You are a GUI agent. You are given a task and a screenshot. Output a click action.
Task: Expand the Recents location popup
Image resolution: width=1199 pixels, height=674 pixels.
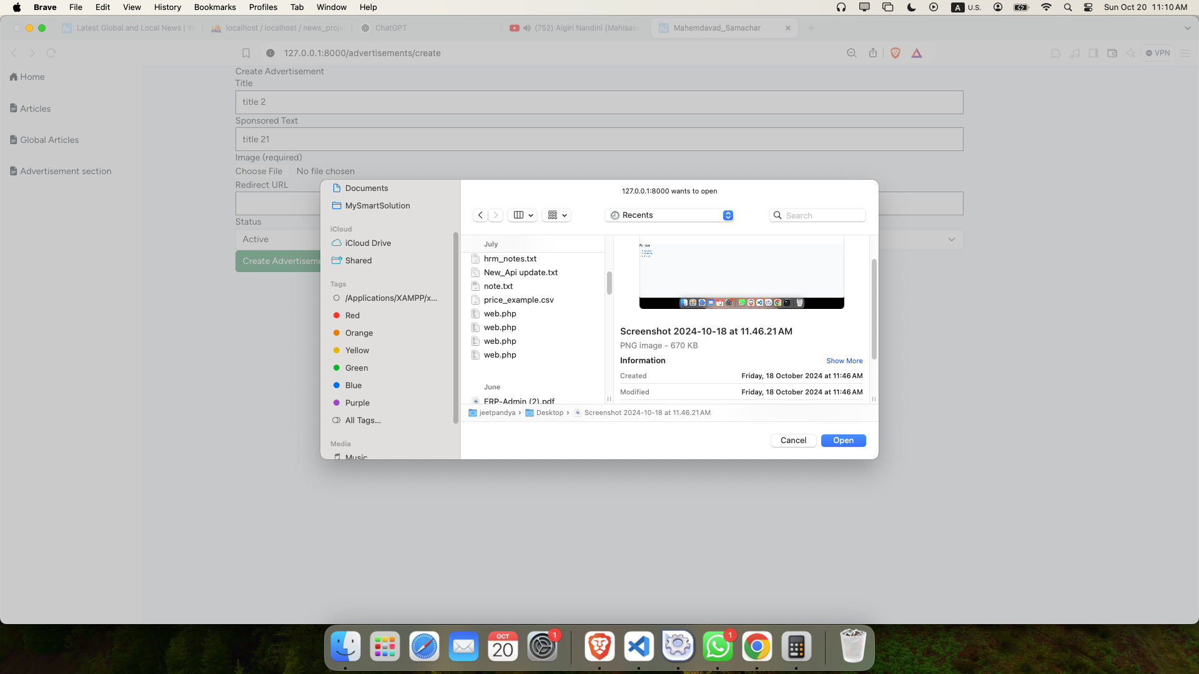669,215
